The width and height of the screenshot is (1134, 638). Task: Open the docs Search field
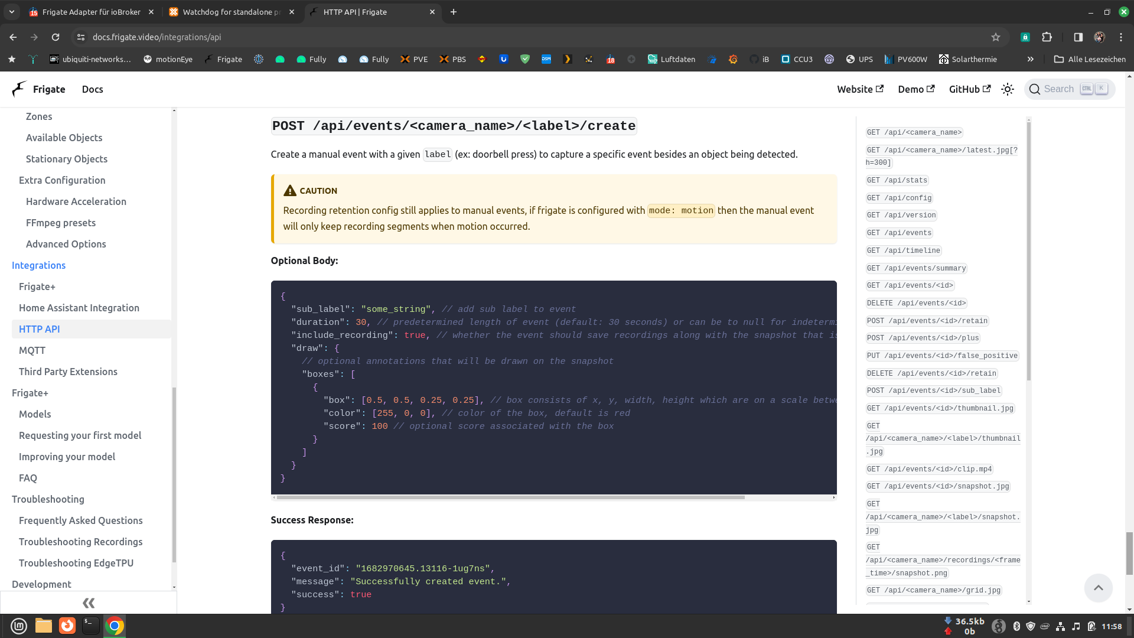1070,89
